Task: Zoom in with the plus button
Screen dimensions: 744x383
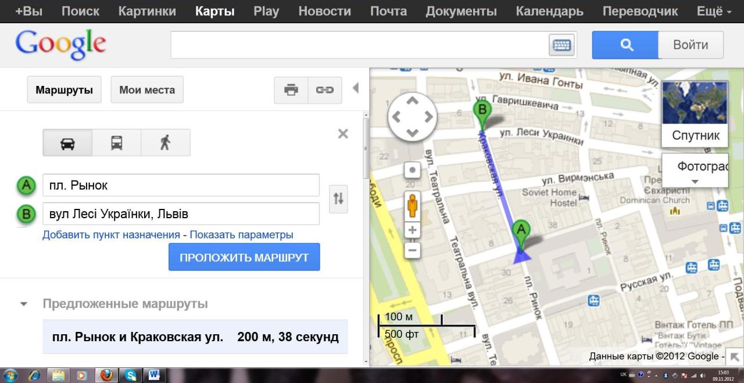Action: 412,230
